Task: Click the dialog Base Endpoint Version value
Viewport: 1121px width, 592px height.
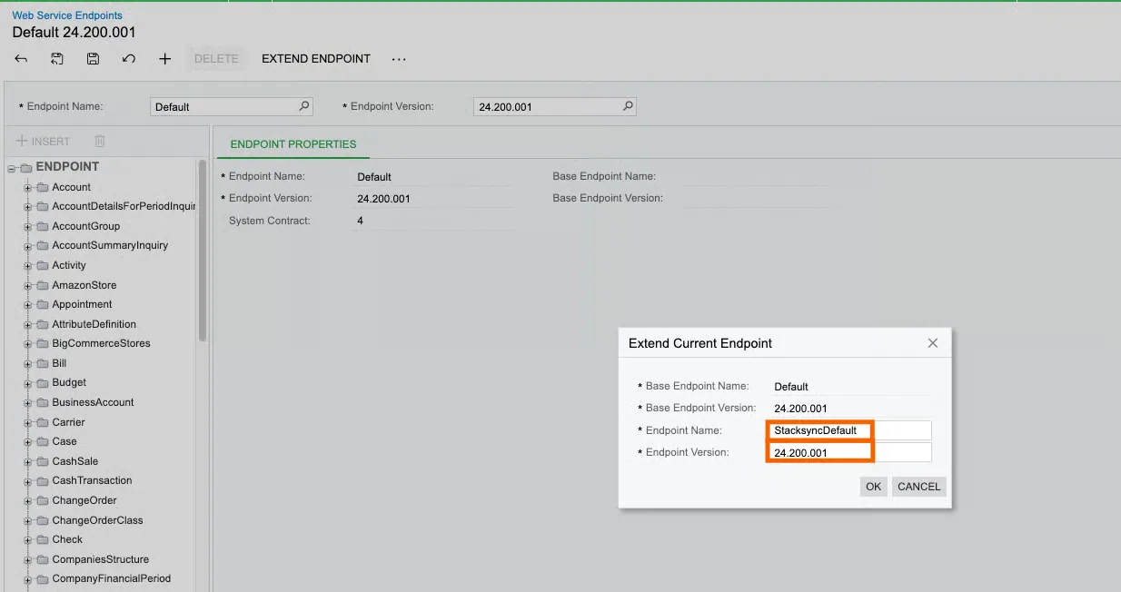Action: click(x=800, y=409)
